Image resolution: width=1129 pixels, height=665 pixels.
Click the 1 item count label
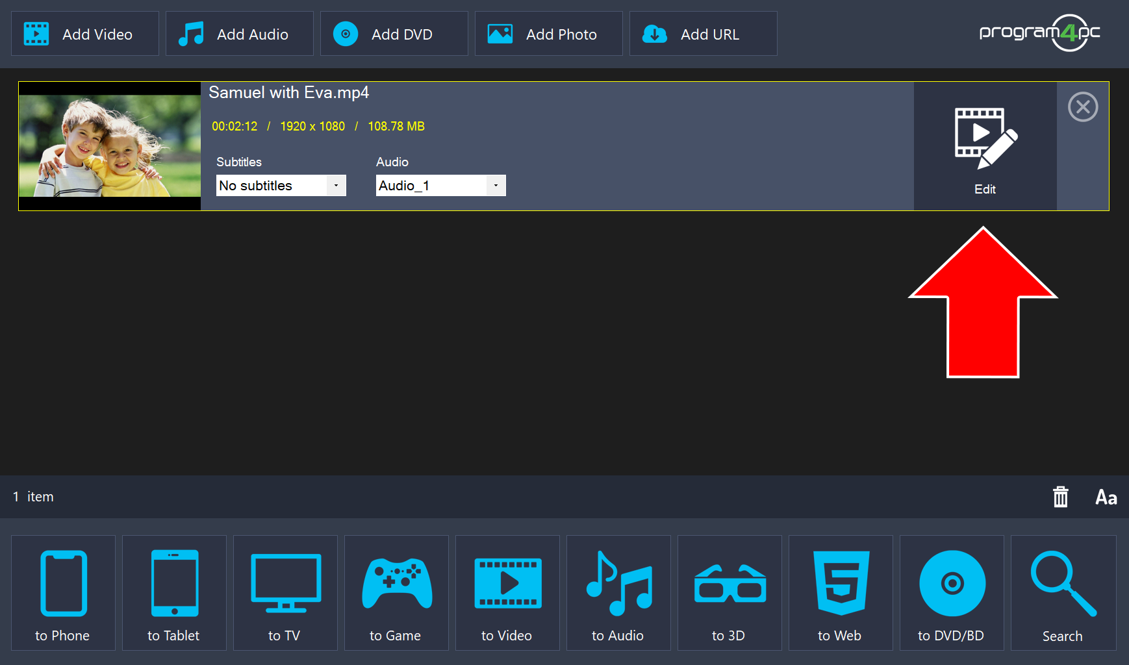coord(33,497)
